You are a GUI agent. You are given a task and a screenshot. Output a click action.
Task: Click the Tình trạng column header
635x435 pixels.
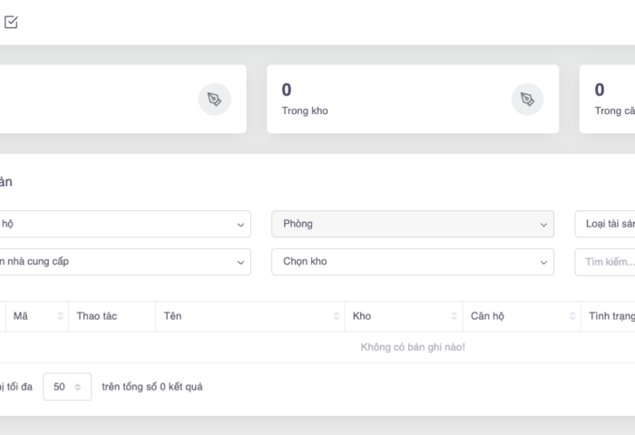click(610, 316)
